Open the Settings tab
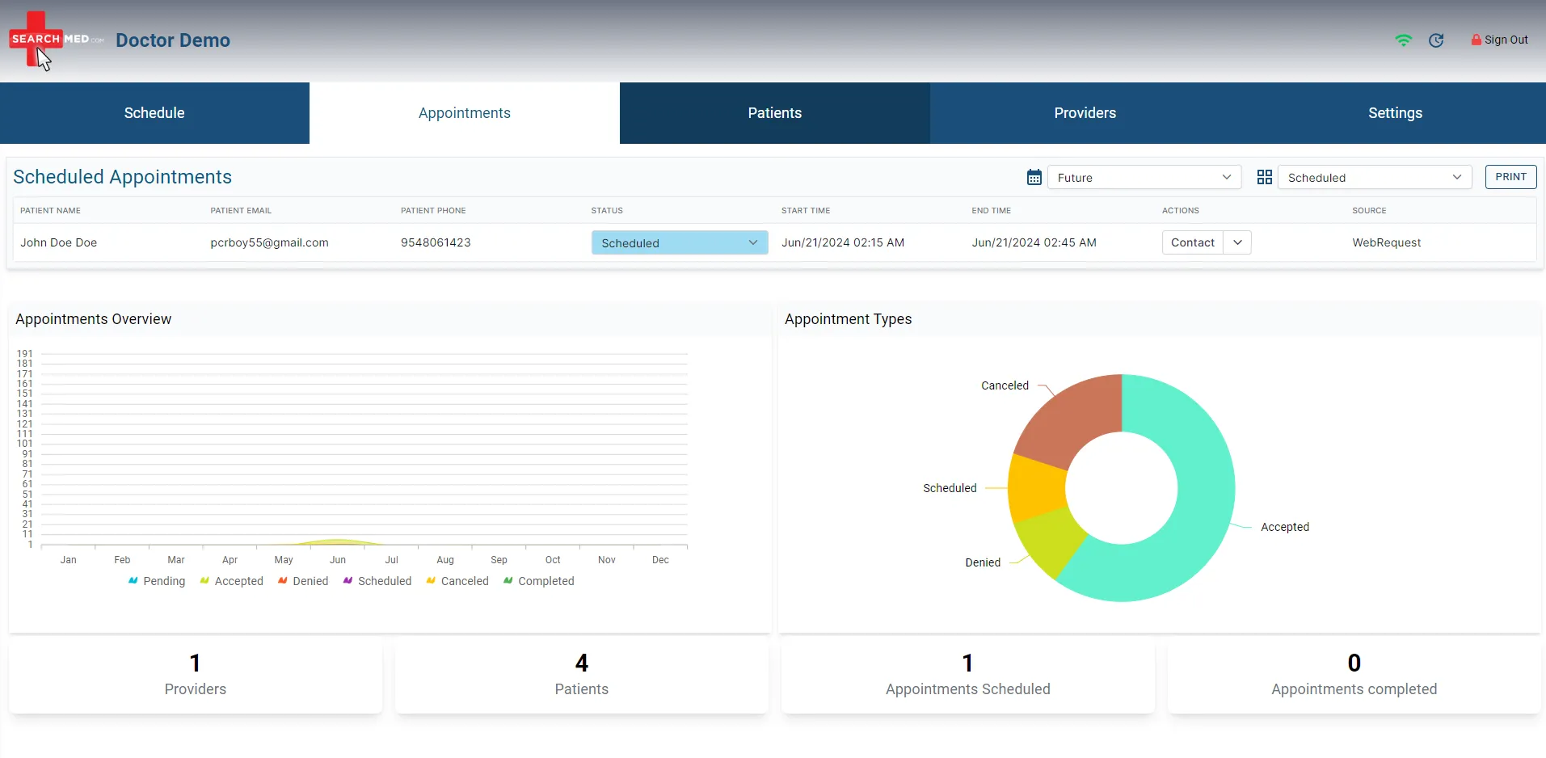Image resolution: width=1546 pixels, height=758 pixels. click(1395, 113)
